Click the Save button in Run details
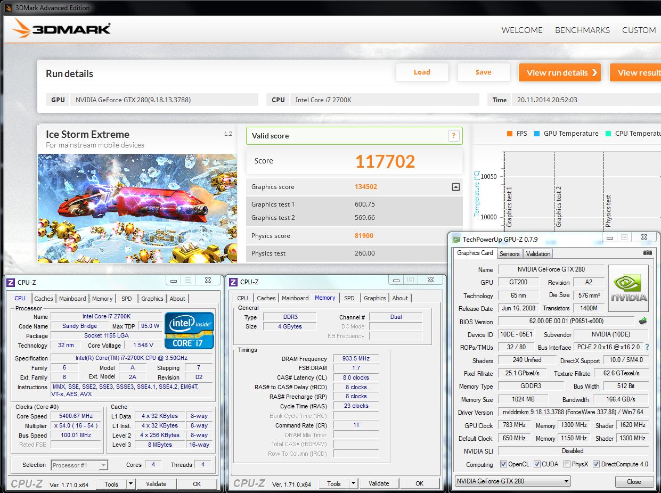Viewport: 661px width, 493px height. coord(483,72)
